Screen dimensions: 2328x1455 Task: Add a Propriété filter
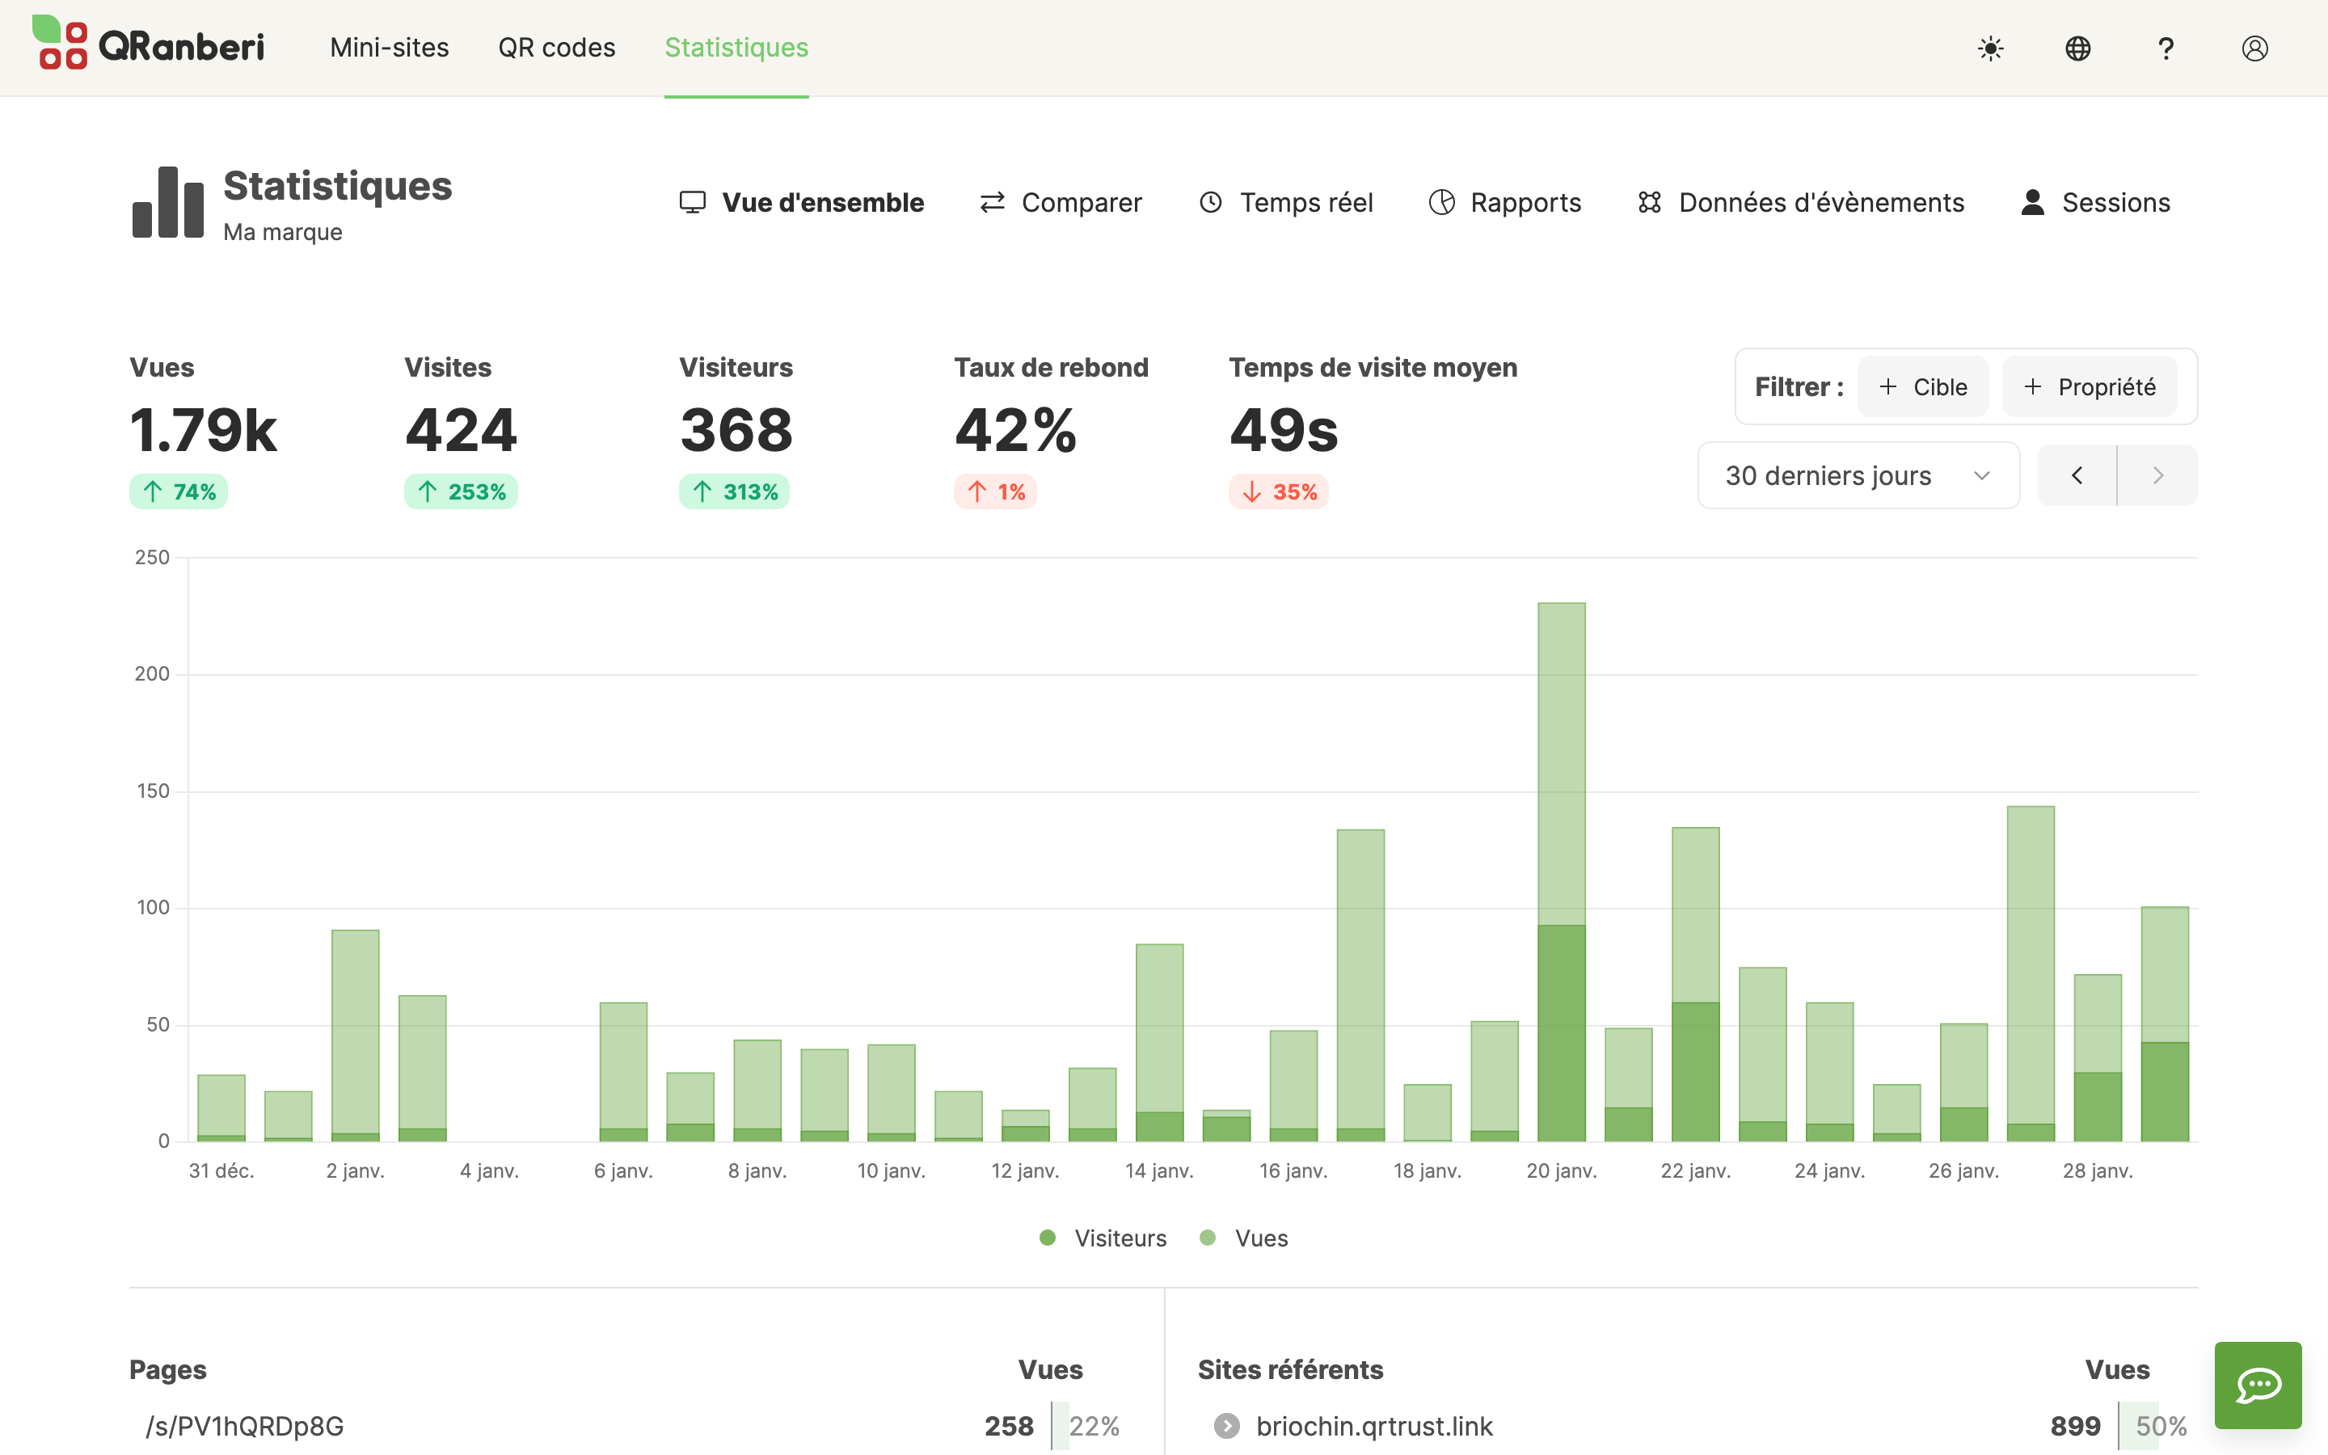(x=2089, y=387)
